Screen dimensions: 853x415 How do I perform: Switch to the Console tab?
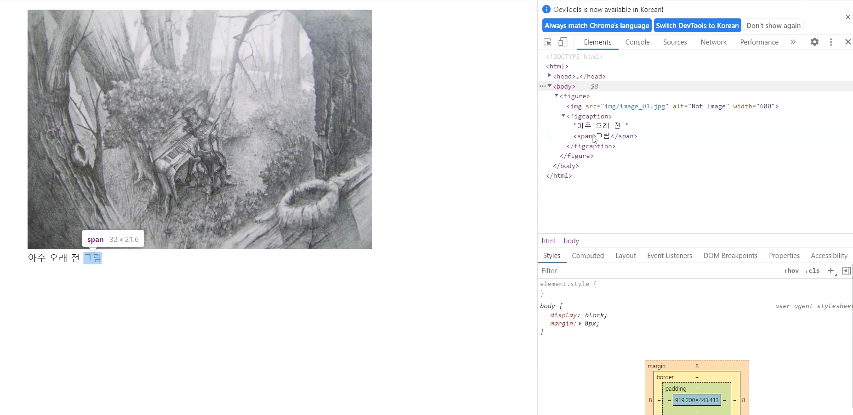coord(637,42)
